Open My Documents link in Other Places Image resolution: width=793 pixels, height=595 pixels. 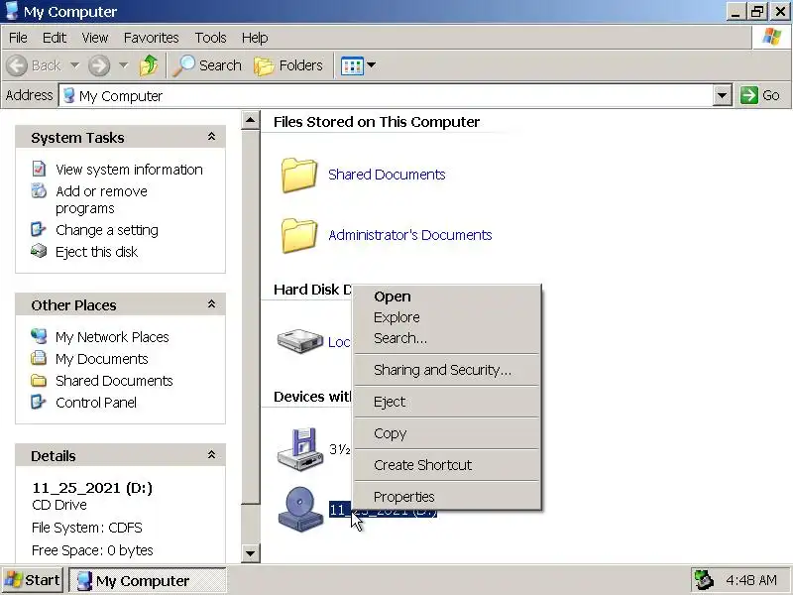[102, 359]
